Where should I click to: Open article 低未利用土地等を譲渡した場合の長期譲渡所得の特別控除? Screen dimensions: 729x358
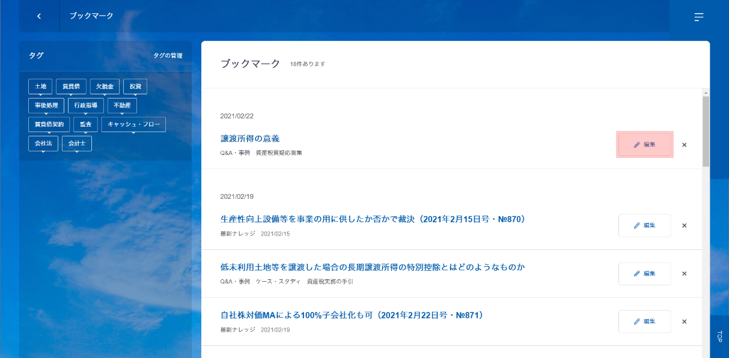(373, 267)
